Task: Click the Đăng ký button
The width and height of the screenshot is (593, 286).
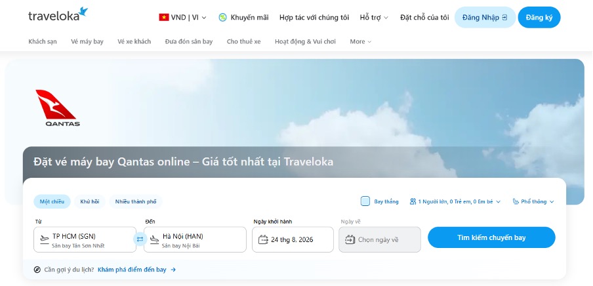Action: [539, 18]
